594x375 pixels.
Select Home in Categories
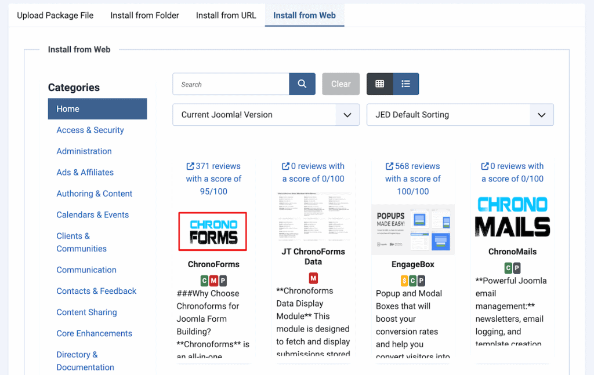(97, 109)
